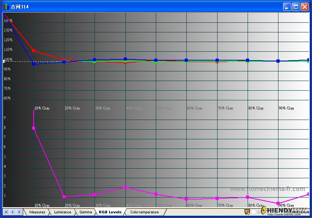This screenshot has width=312, height=218.
Task: Click the delta axis value 5
Action: 5,157
